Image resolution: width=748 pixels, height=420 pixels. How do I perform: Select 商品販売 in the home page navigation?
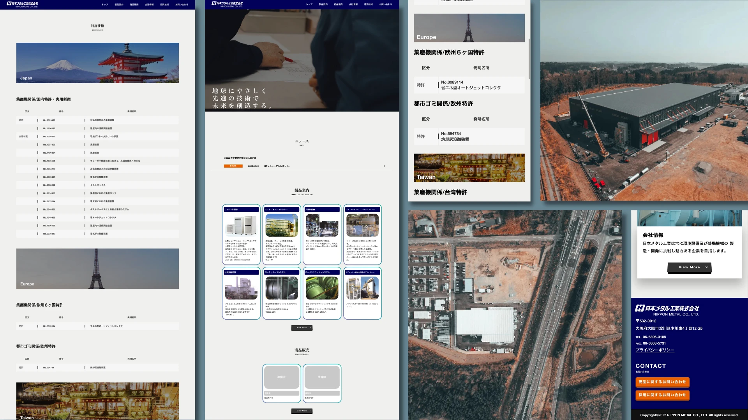pos(338,4)
